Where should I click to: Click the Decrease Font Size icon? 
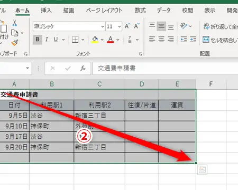(136, 26)
